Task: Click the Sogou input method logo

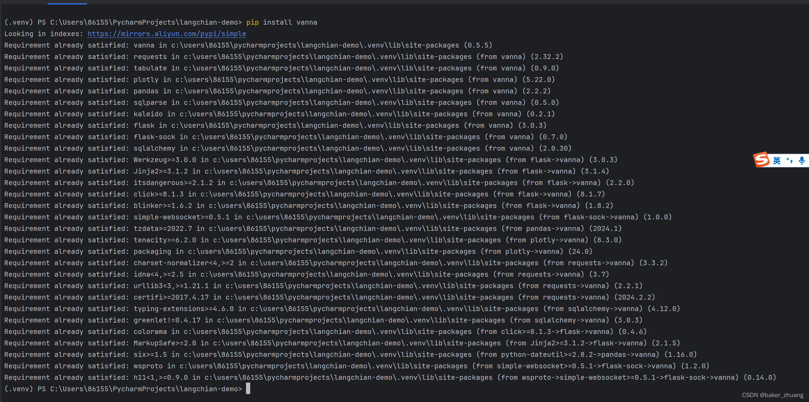Action: [762, 160]
